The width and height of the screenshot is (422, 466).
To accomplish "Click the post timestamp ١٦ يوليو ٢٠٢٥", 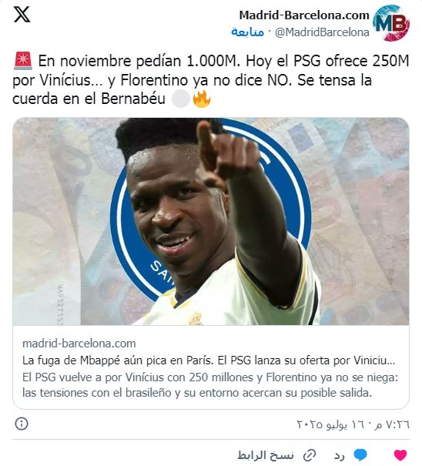I will [353, 424].
